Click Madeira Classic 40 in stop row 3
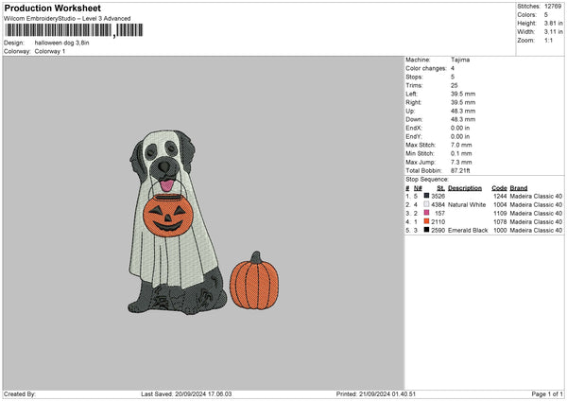 (536, 213)
